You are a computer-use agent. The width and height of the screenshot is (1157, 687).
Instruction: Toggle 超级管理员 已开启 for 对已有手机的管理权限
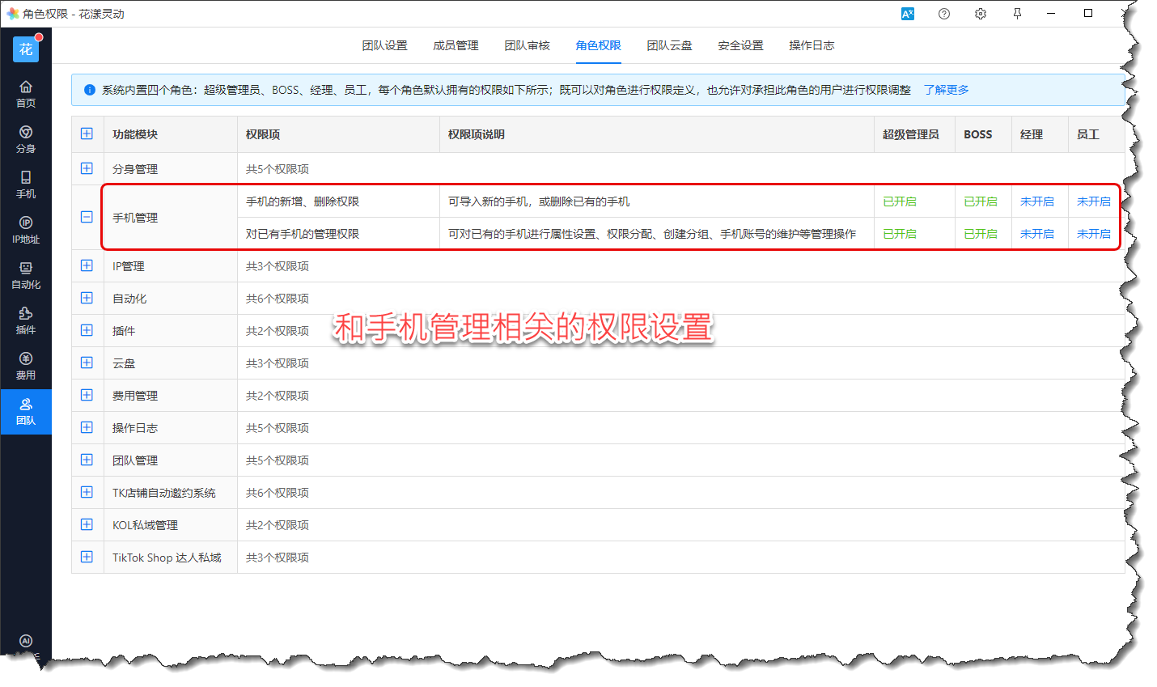click(x=900, y=234)
